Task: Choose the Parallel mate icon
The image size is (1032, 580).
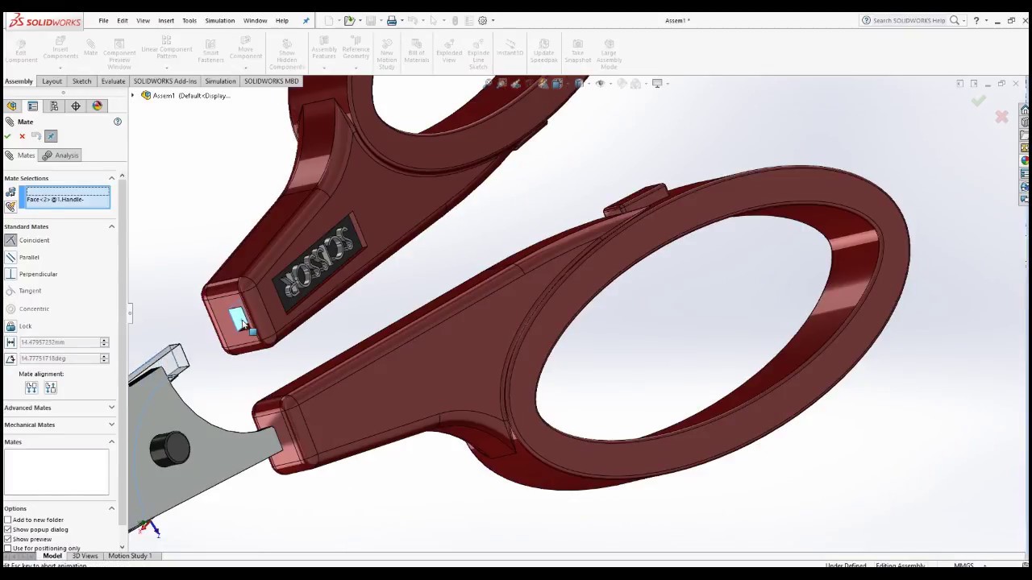Action: (10, 257)
